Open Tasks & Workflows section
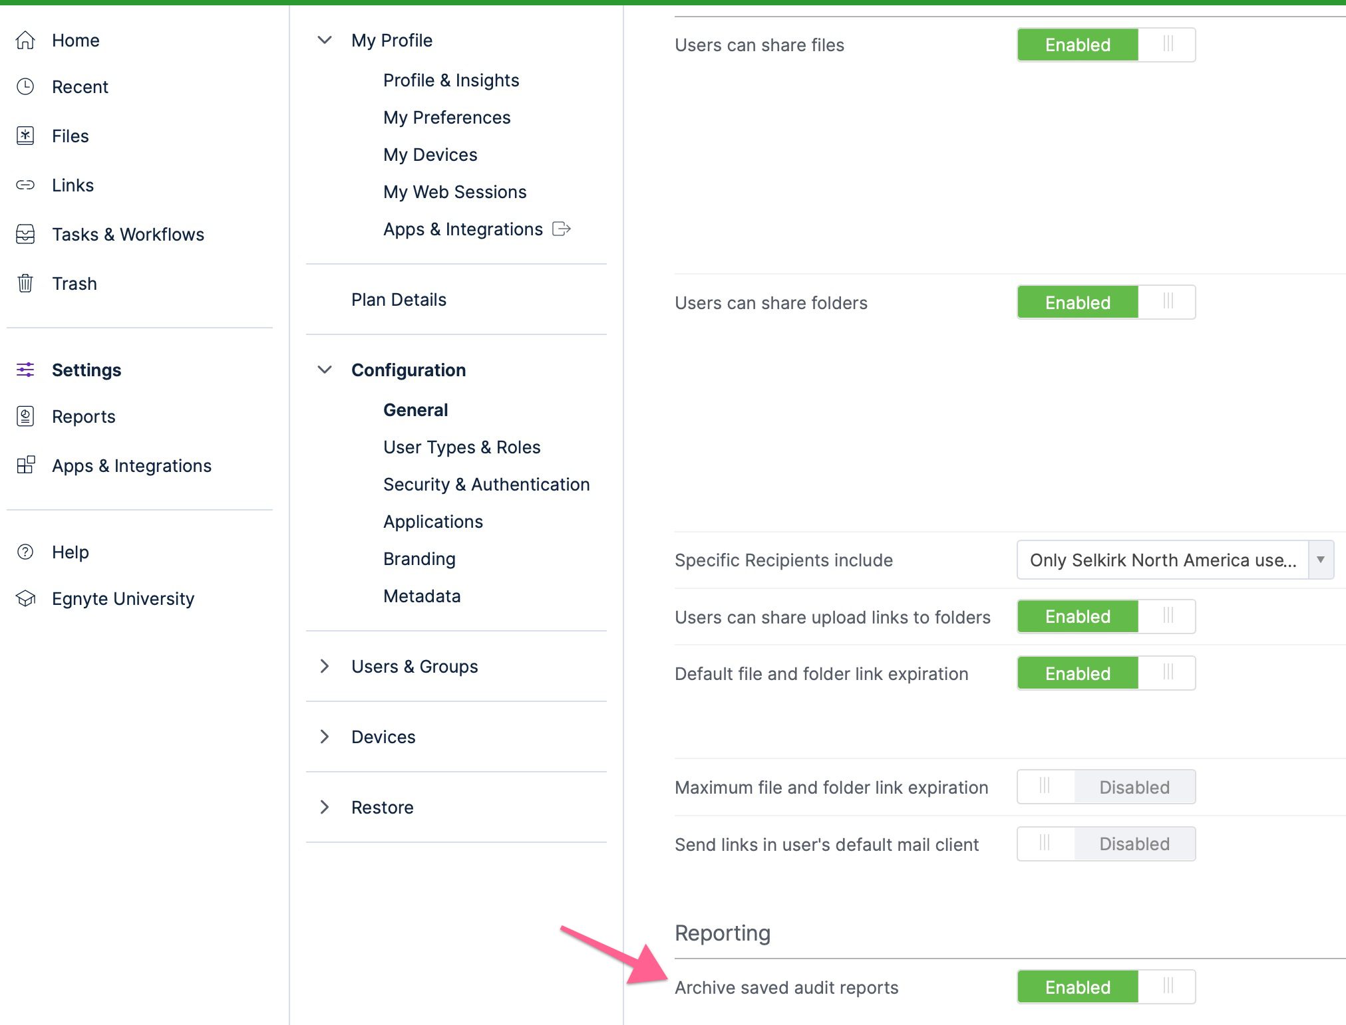 (x=128, y=235)
